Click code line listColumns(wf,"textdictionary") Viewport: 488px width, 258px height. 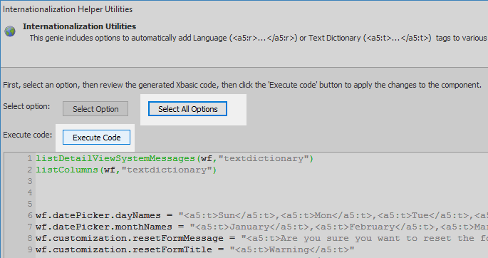coord(125,170)
